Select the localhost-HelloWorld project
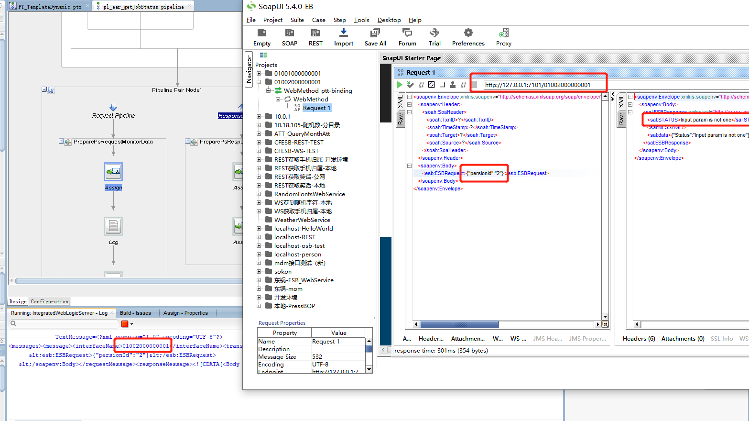749x421 pixels. [304, 228]
